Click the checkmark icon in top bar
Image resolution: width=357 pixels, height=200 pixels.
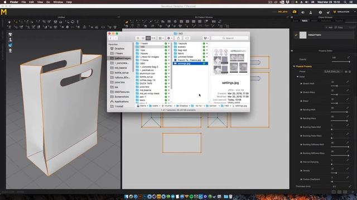[328, 12]
